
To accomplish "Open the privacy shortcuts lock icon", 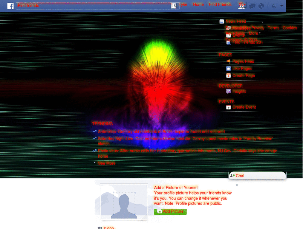I will pos(274,6).
